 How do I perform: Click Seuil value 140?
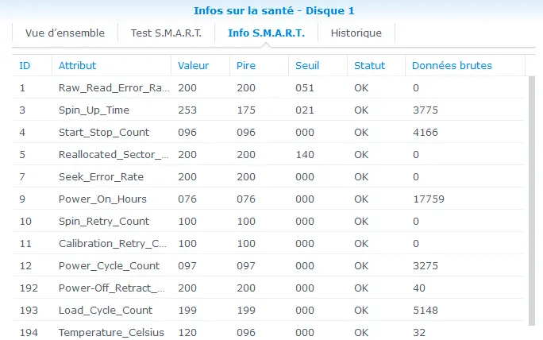click(305, 154)
